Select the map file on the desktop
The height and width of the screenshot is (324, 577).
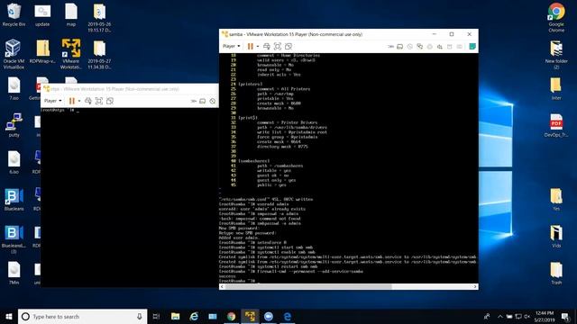(71, 15)
